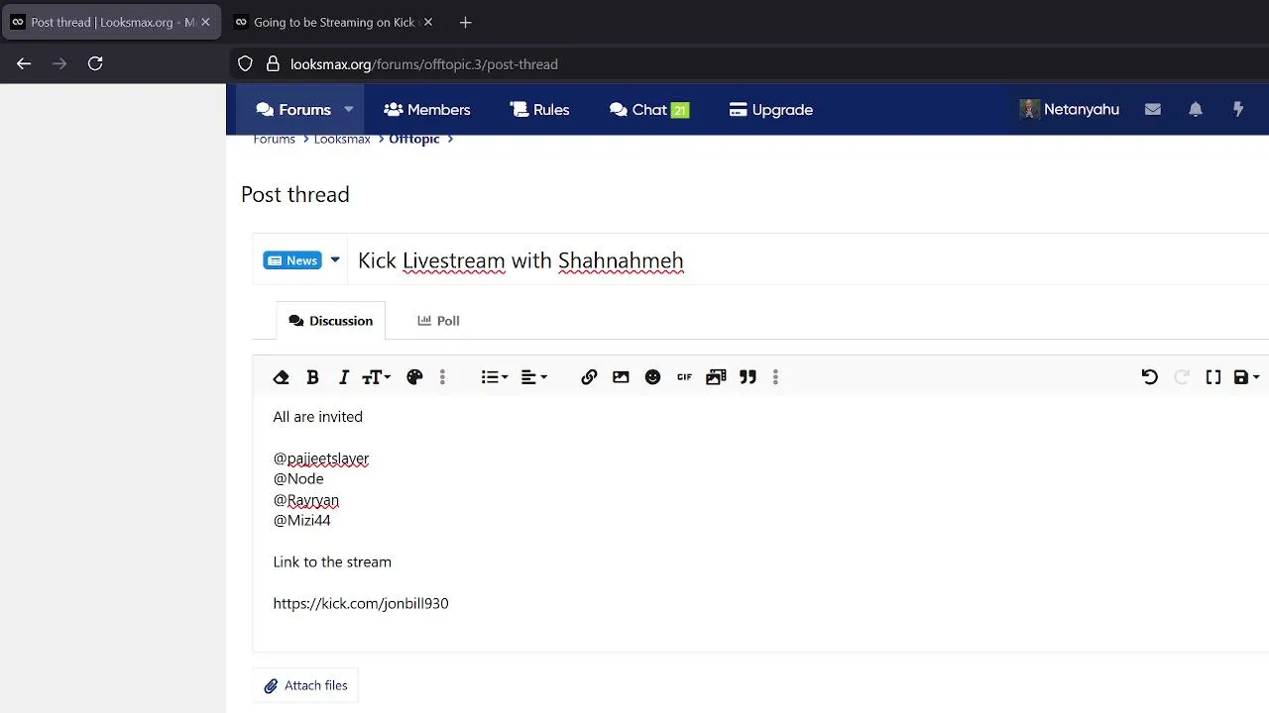1269x713 pixels.
Task: Click the browser address bar URL
Action: tap(424, 64)
